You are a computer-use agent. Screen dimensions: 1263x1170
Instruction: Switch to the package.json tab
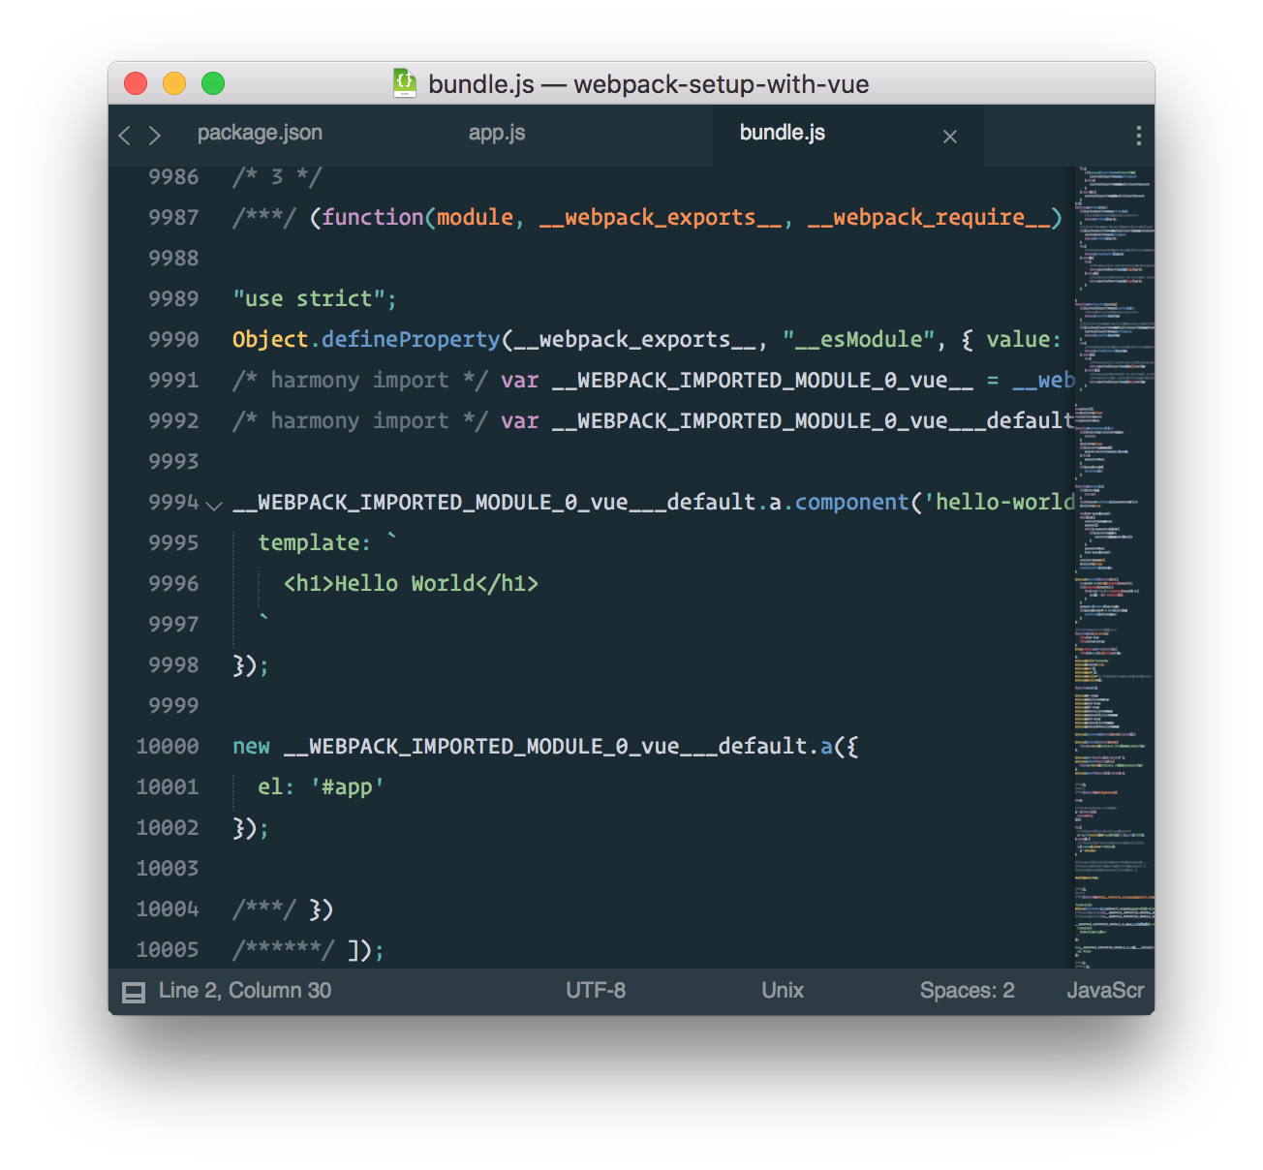[x=260, y=134]
